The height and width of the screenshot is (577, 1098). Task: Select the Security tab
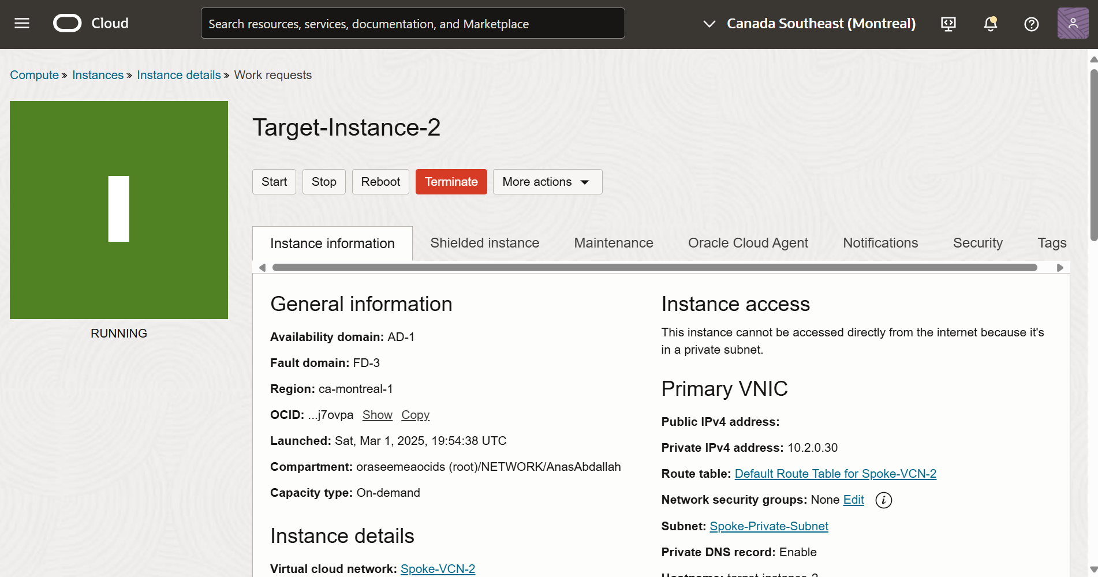pos(978,243)
